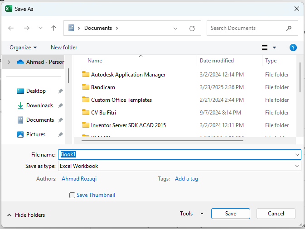
Task: Click the horizontal scrollbar in file list
Action: 159,140
